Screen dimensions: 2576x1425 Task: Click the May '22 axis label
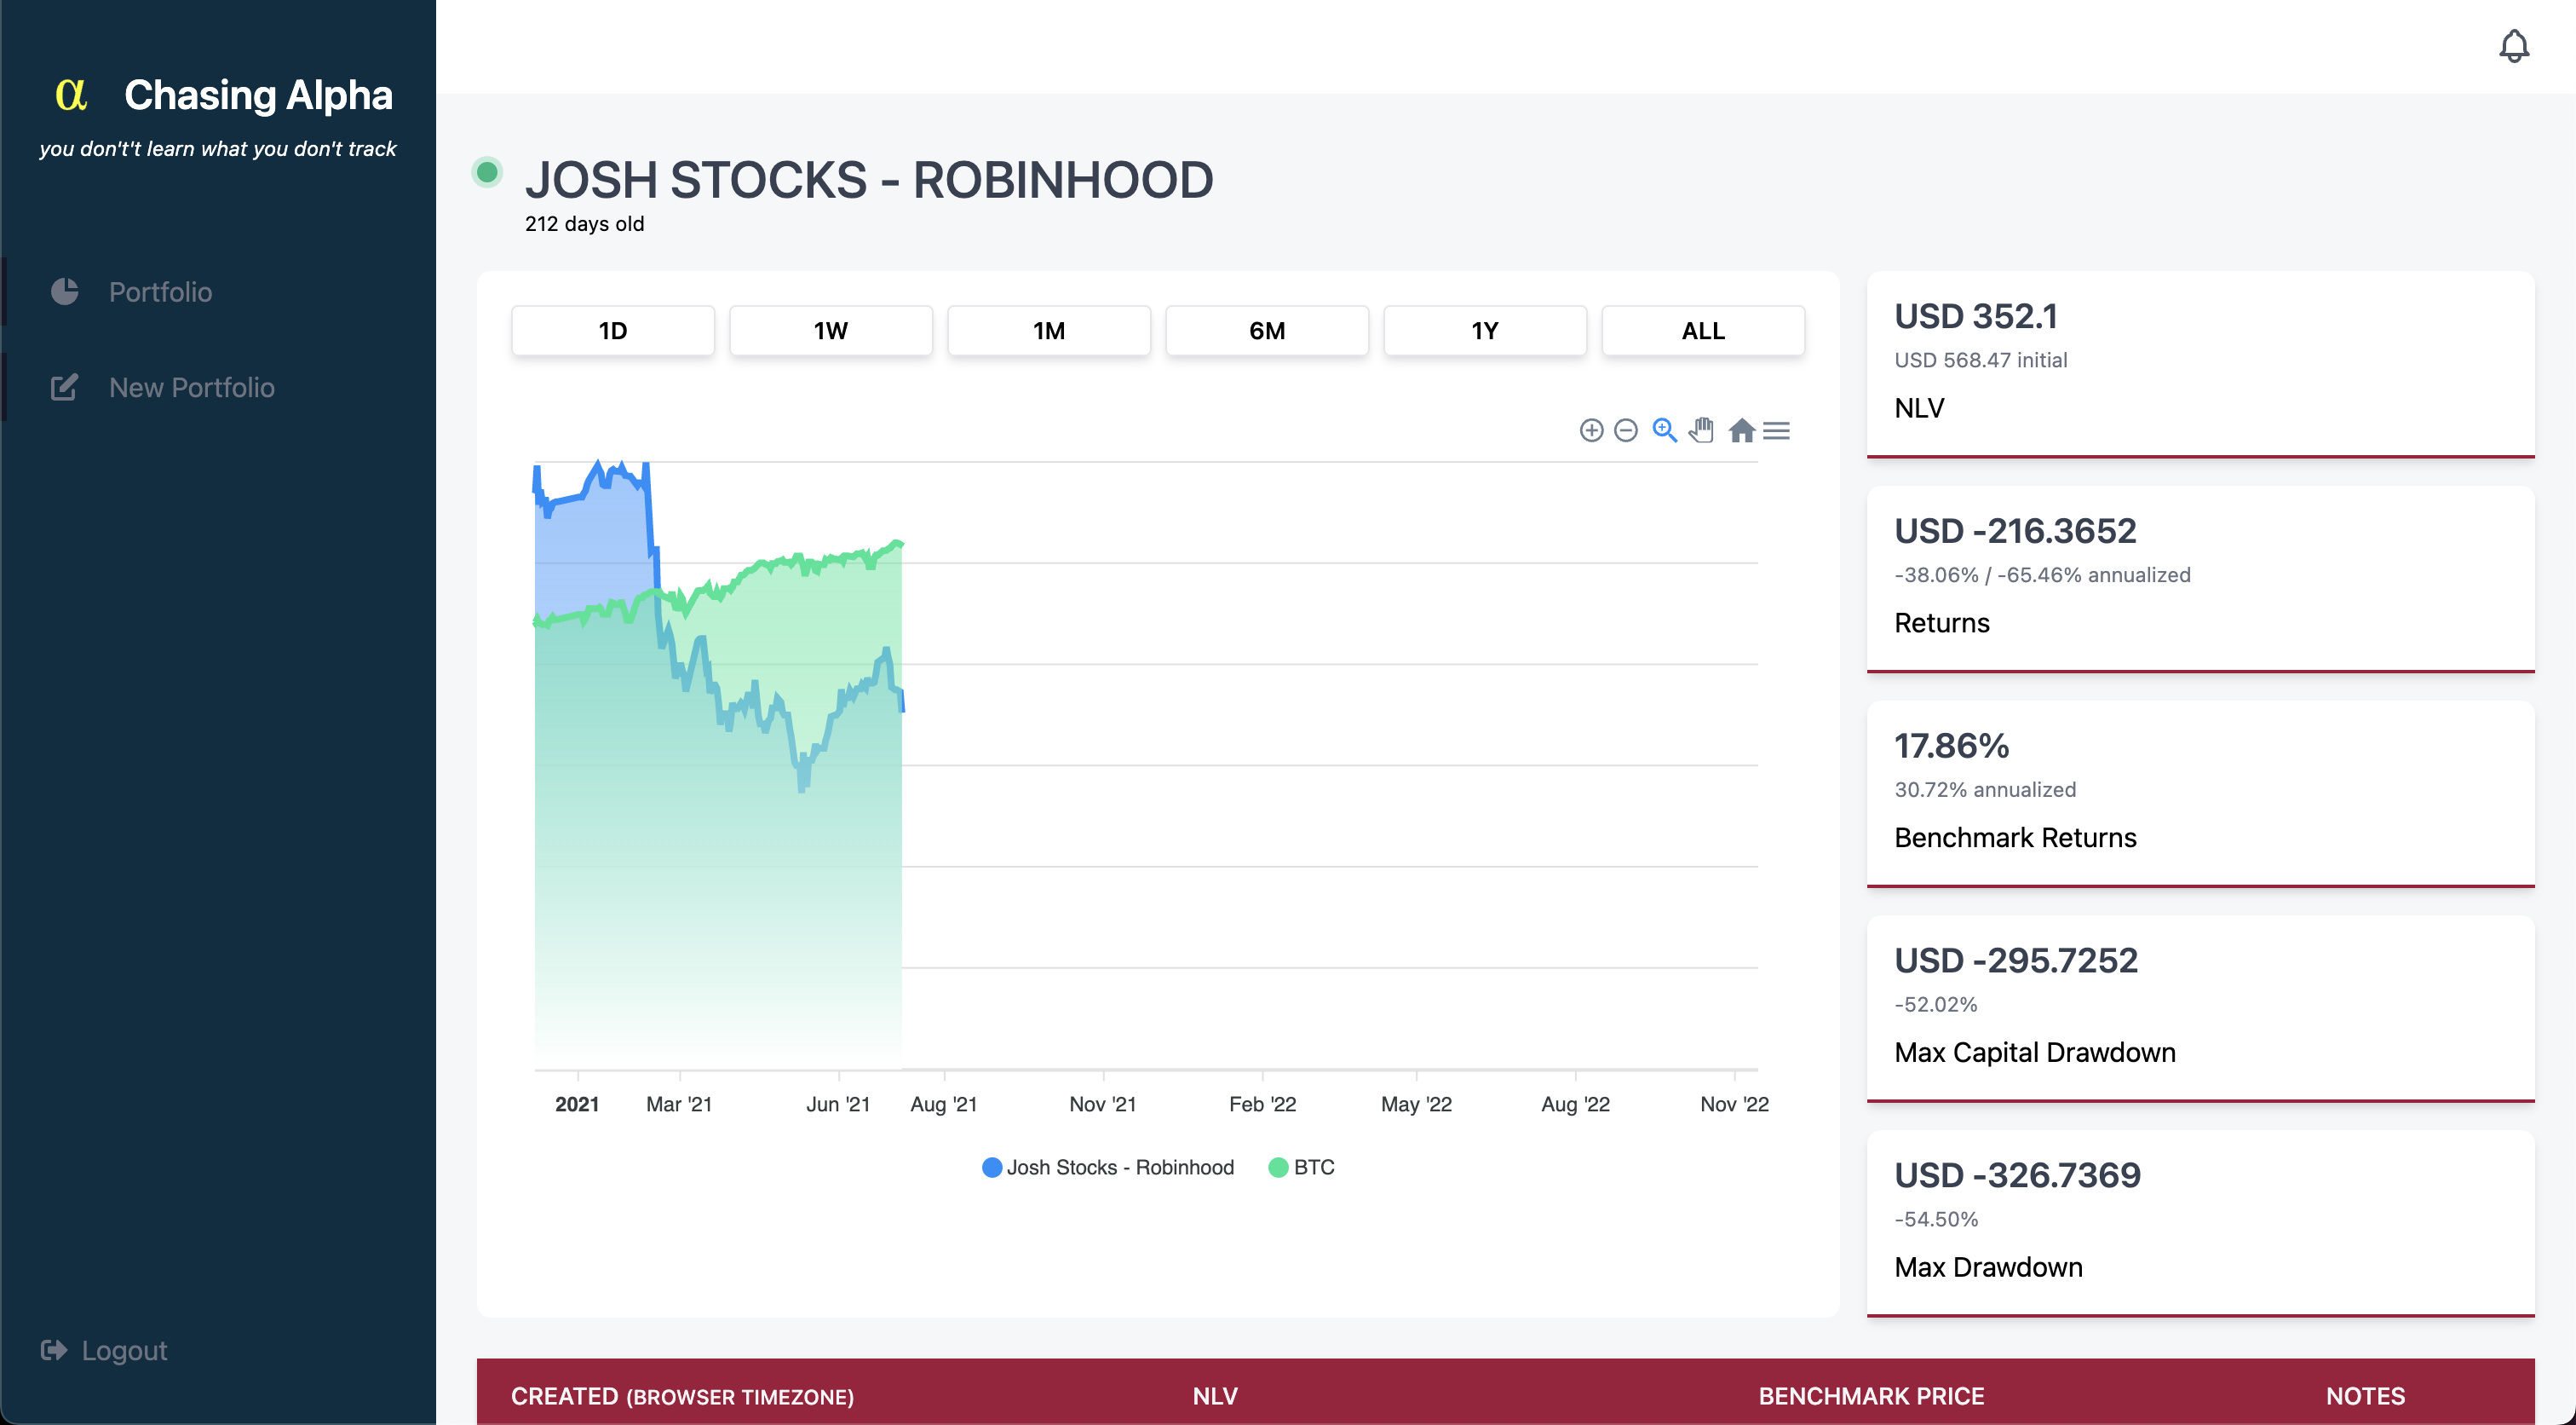click(1416, 1104)
